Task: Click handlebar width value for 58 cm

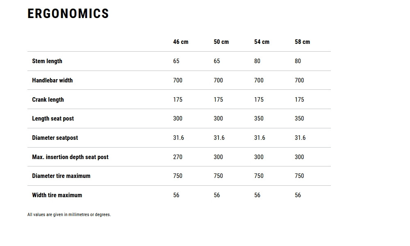Action: pos(299,80)
